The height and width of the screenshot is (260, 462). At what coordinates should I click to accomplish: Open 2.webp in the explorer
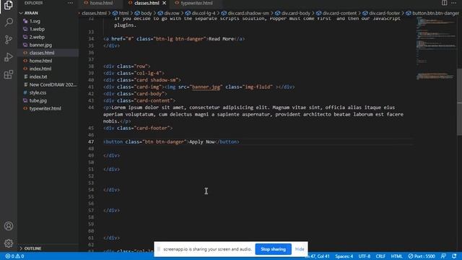[37, 37]
